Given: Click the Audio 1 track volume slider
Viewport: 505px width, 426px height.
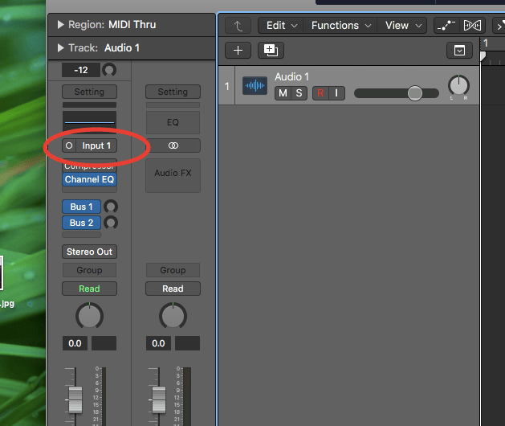Looking at the screenshot, I should click(397, 93).
